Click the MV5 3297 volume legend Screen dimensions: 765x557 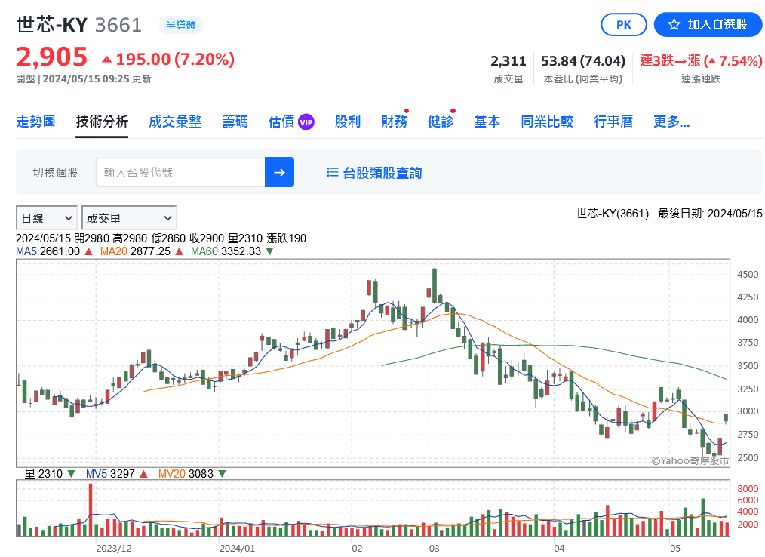[110, 473]
